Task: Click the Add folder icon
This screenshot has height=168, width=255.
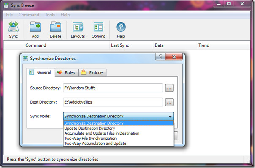Action: [35, 27]
